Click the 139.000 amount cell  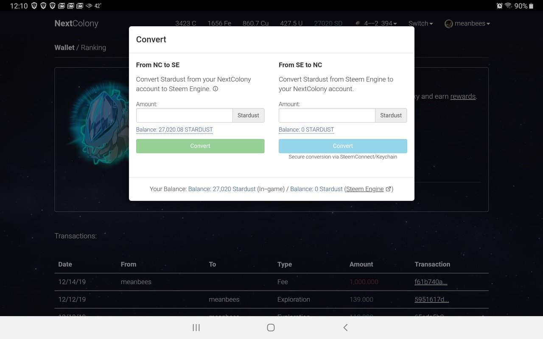(361, 299)
